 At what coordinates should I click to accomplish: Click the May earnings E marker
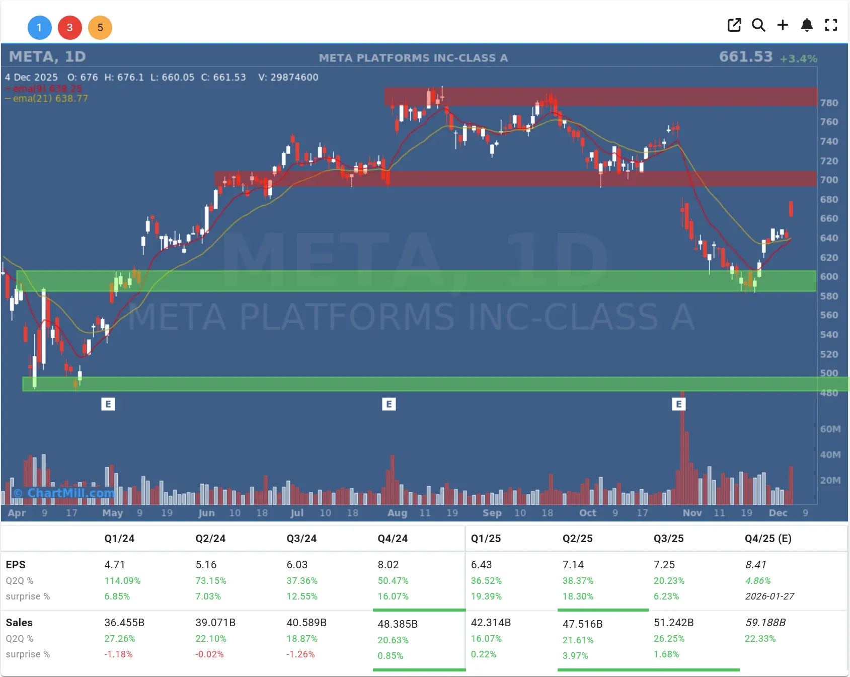click(108, 404)
